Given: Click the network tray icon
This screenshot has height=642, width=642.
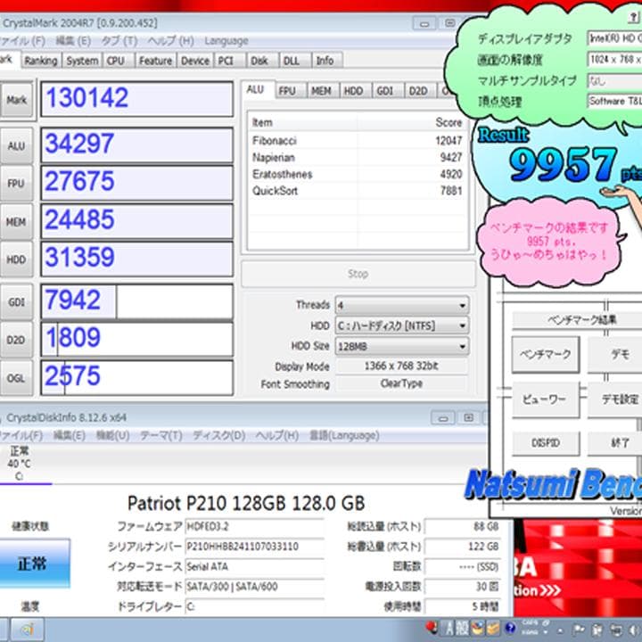Looking at the screenshot, I should pos(615,629).
